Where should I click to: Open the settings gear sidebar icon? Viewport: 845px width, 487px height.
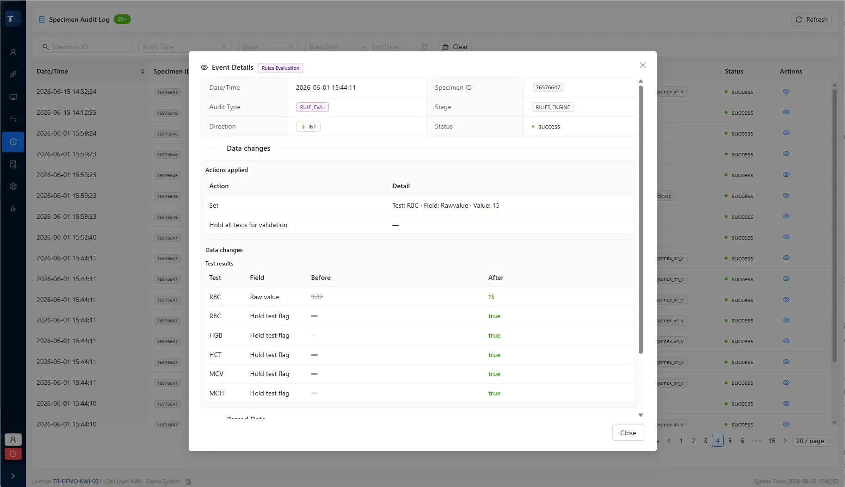pos(13,186)
